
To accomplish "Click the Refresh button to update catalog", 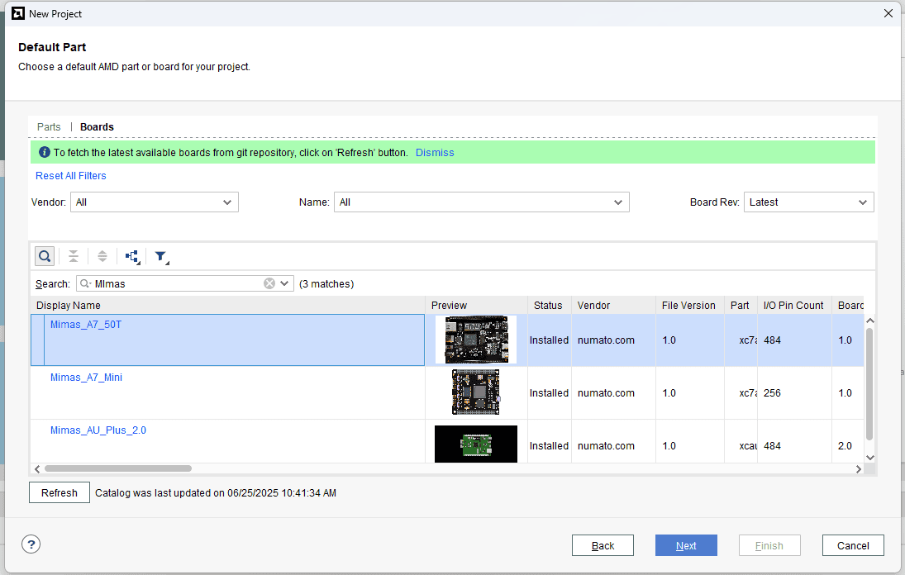I will [x=60, y=493].
